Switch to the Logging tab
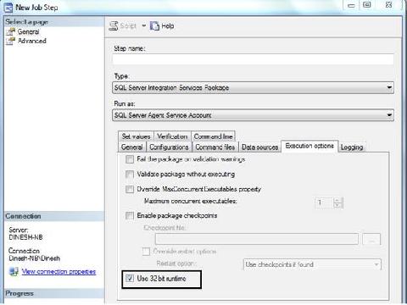The height and width of the screenshot is (305, 407). coord(352,147)
